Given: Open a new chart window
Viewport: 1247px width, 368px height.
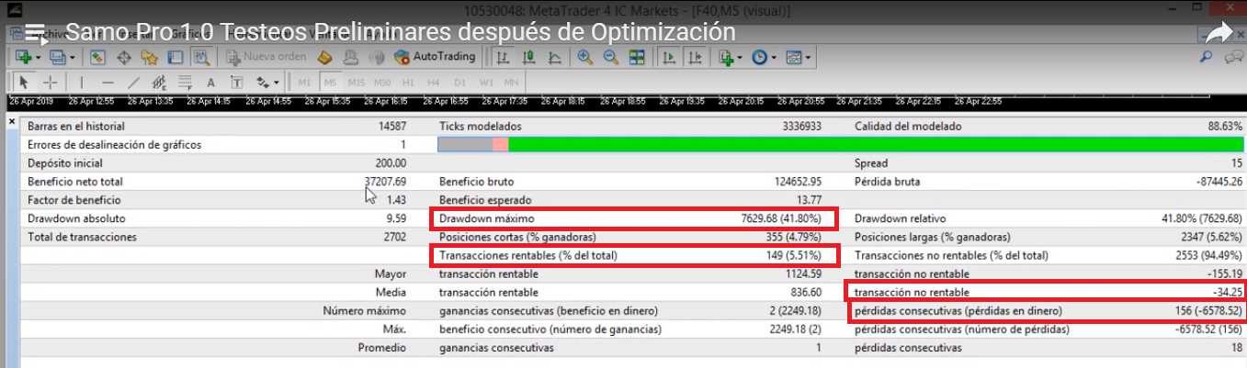Looking at the screenshot, I should pos(22,56).
